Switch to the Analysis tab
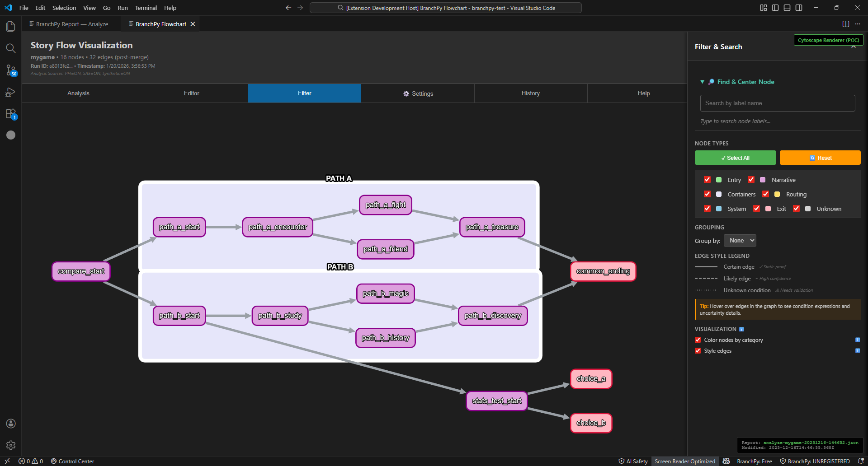868x466 pixels. tap(78, 93)
